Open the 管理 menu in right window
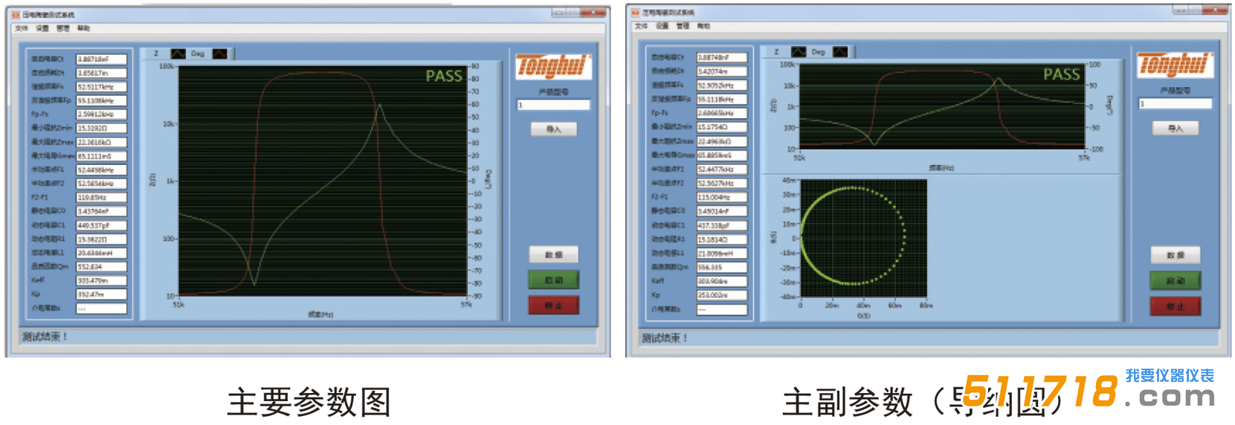The height and width of the screenshot is (425, 1235). coord(683,26)
